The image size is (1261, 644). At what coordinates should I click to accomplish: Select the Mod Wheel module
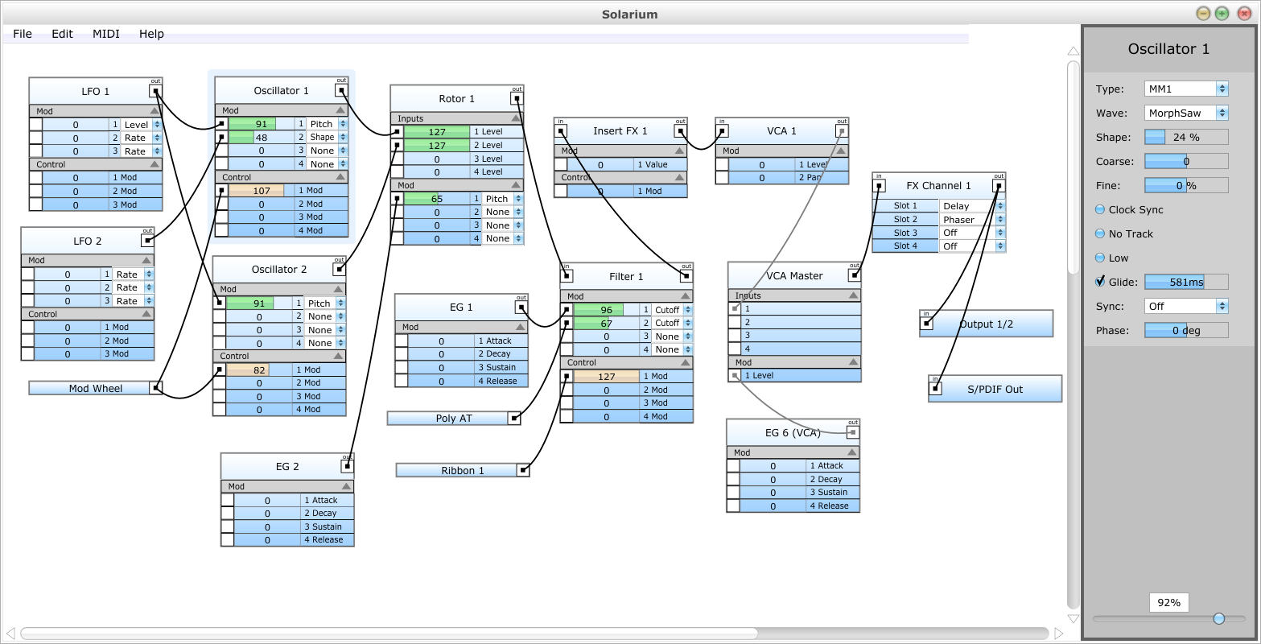[x=96, y=388]
